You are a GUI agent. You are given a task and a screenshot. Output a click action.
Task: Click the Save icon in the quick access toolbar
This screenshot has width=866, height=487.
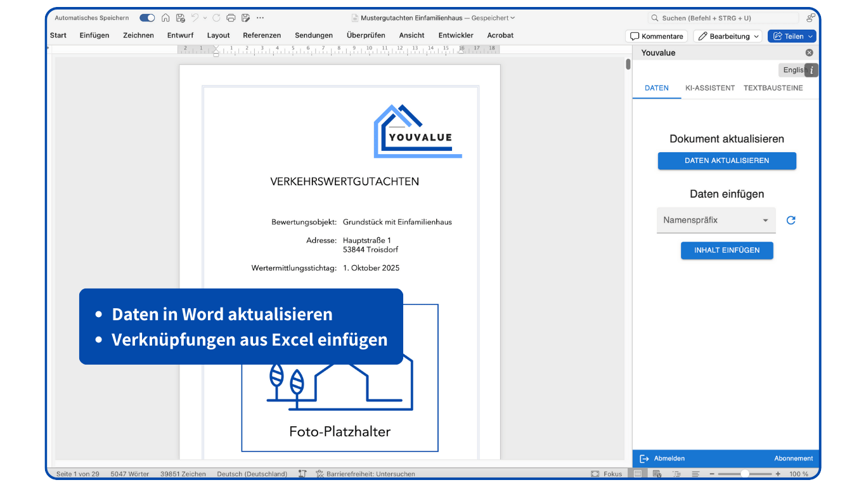180,18
